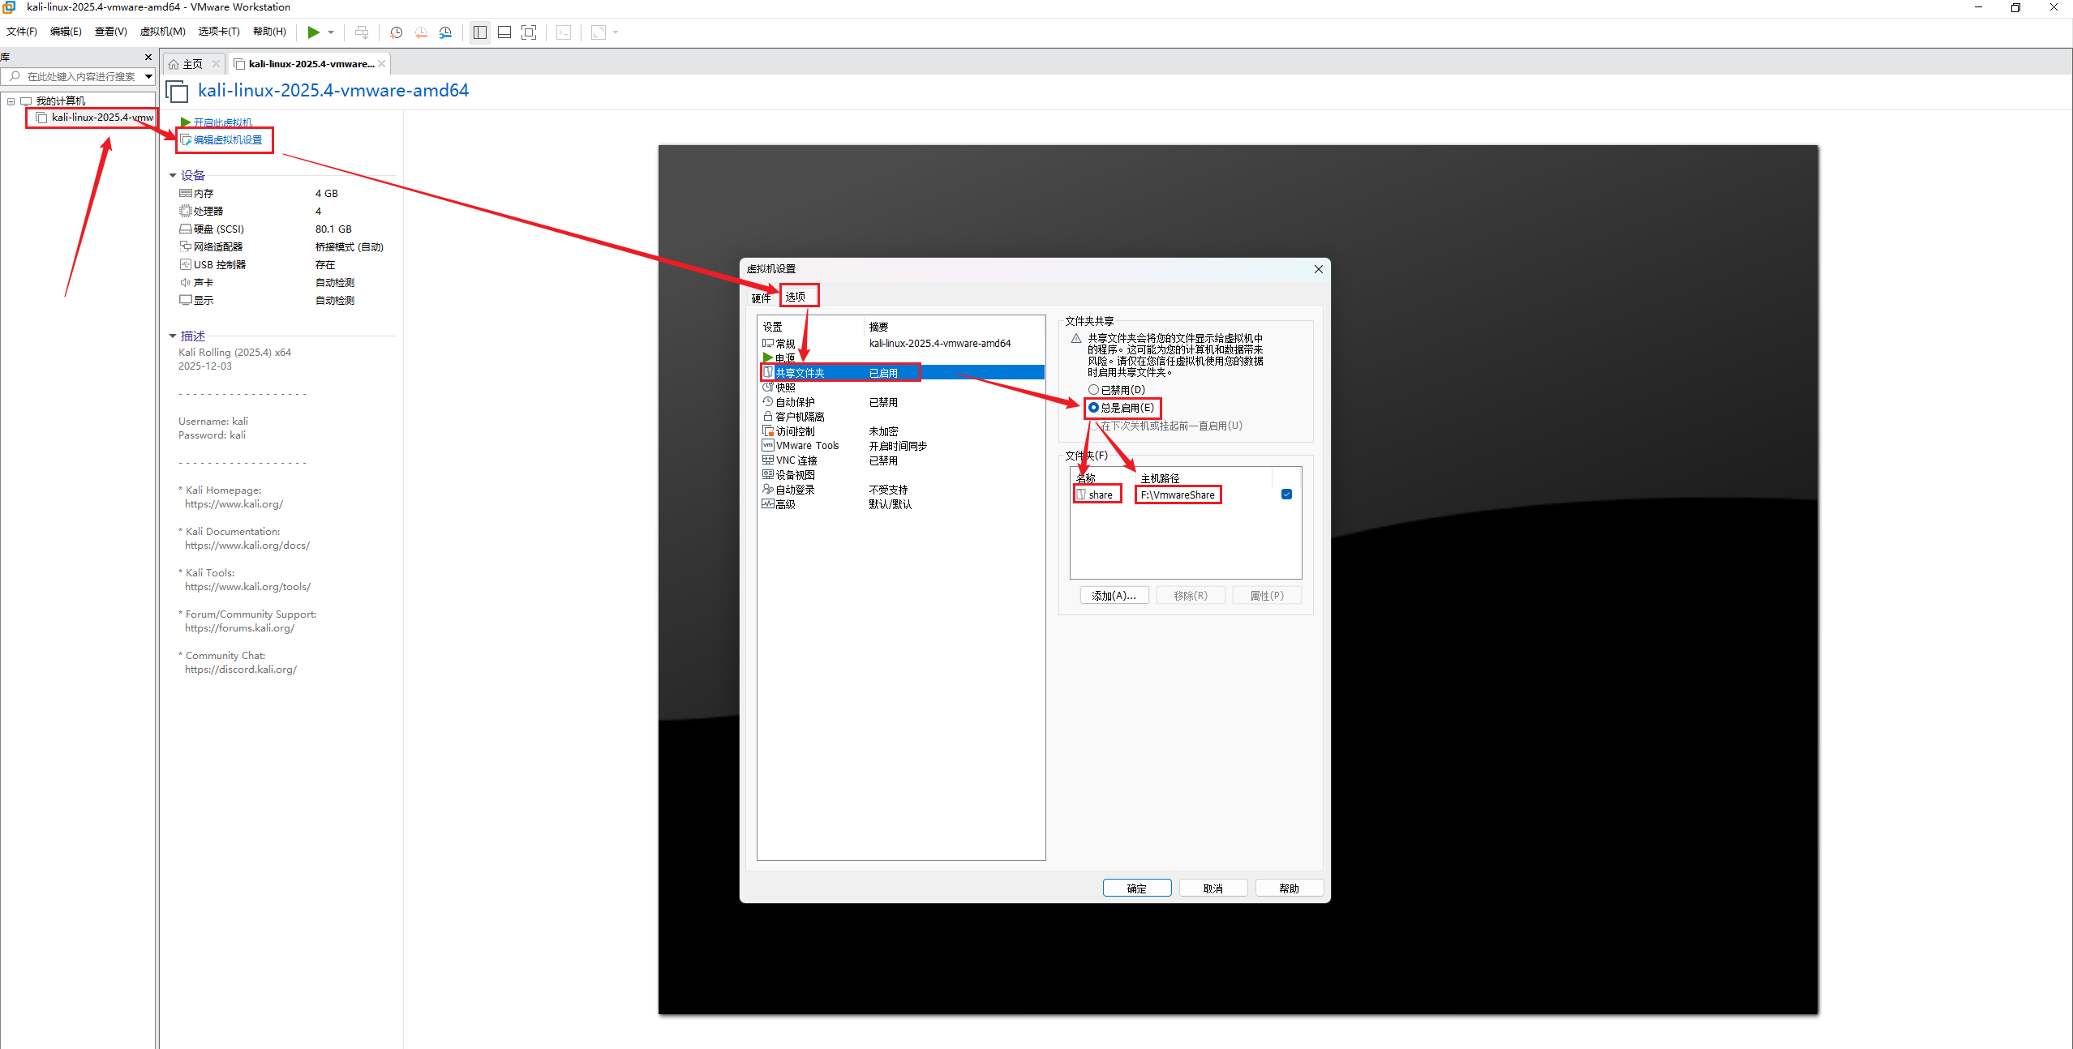This screenshot has height=1049, width=2073.
Task: Open the library search filter dropdown arrow
Action: 148,77
